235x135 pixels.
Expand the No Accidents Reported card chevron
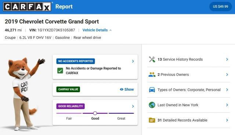[133, 61]
